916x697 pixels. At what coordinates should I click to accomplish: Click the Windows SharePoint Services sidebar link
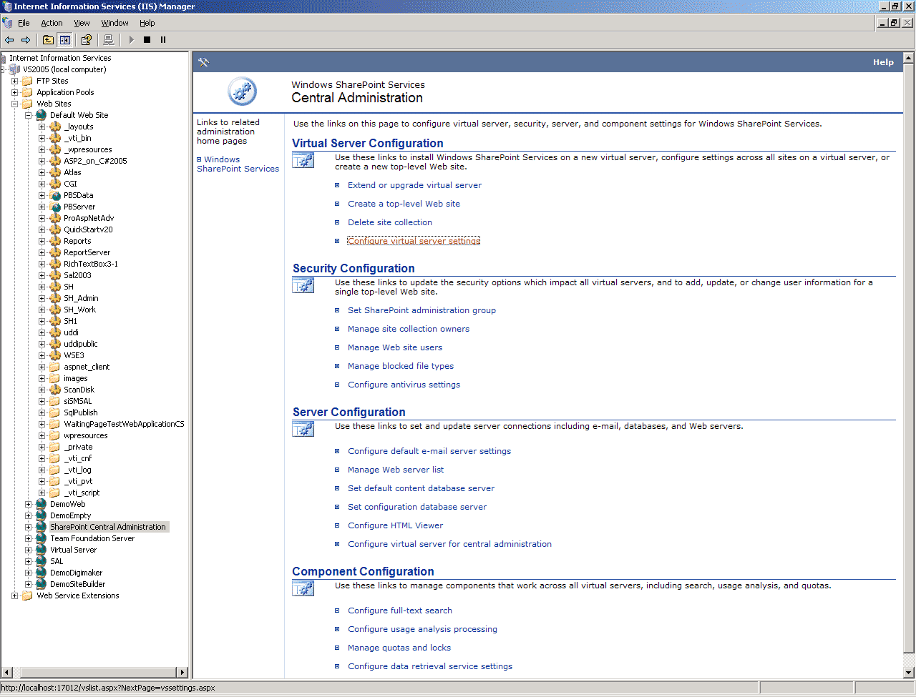[238, 164]
